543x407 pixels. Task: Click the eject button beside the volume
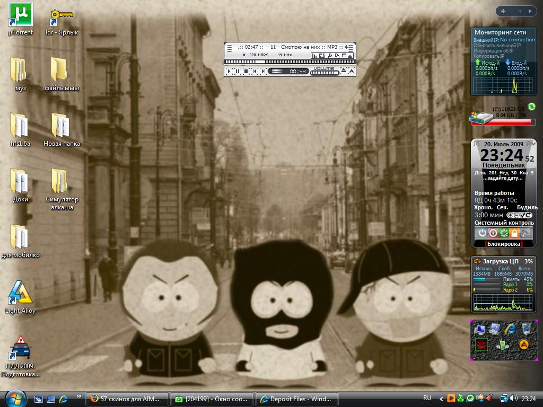pyautogui.click(x=343, y=71)
